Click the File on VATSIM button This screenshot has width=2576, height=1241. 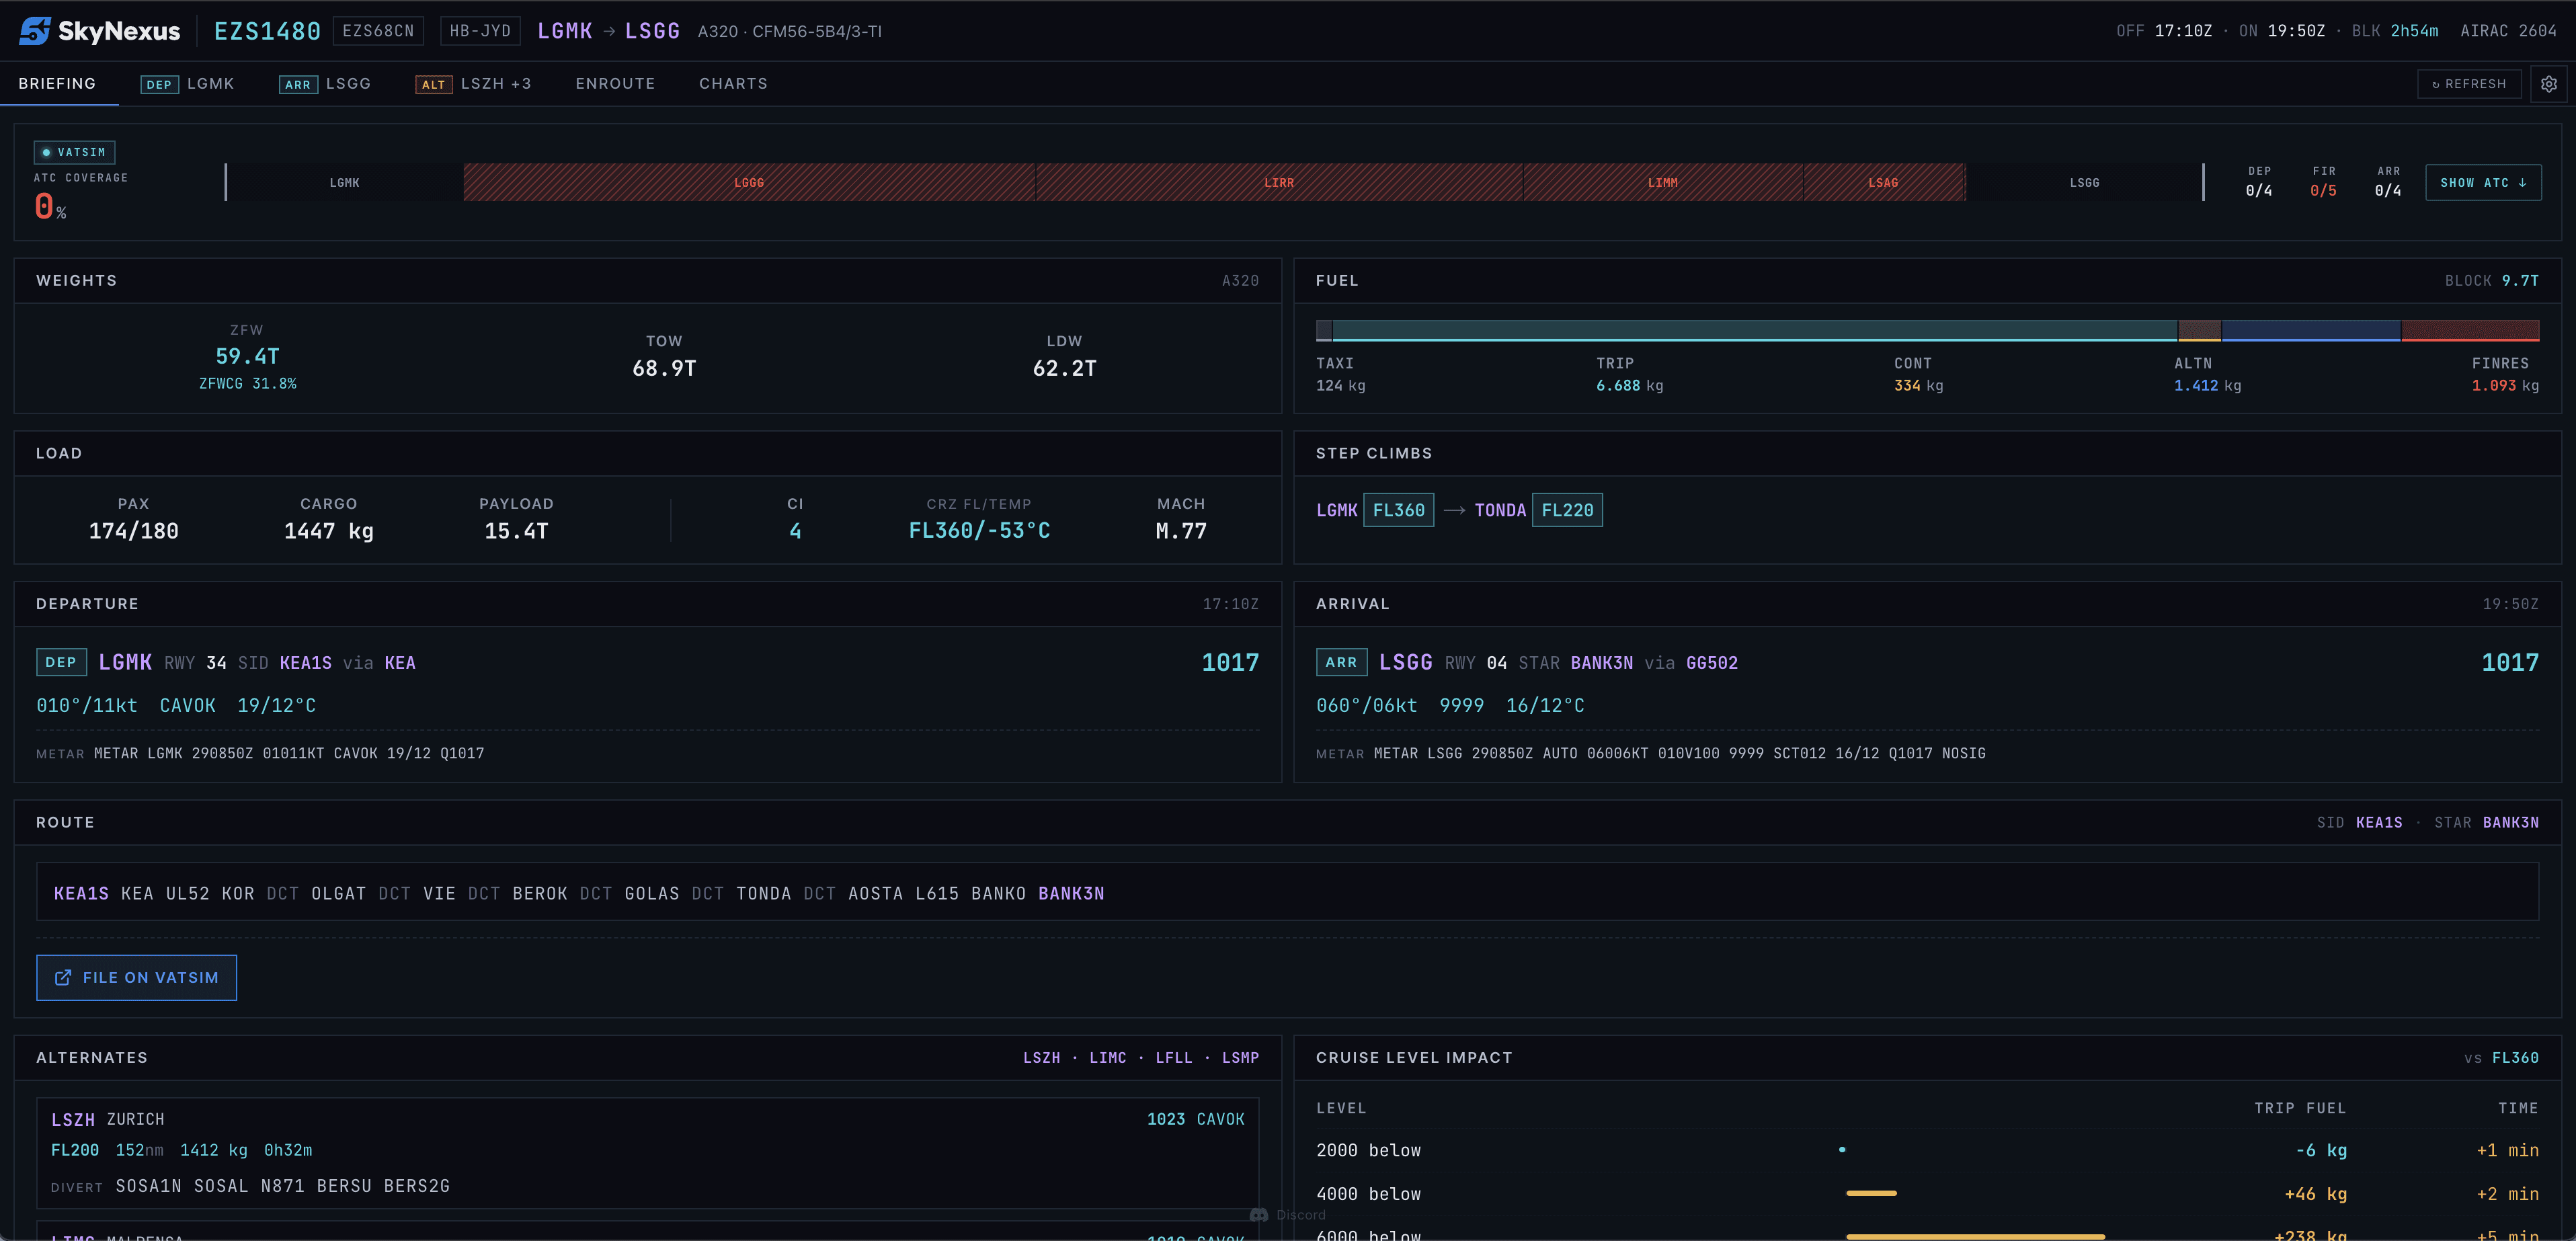(137, 978)
